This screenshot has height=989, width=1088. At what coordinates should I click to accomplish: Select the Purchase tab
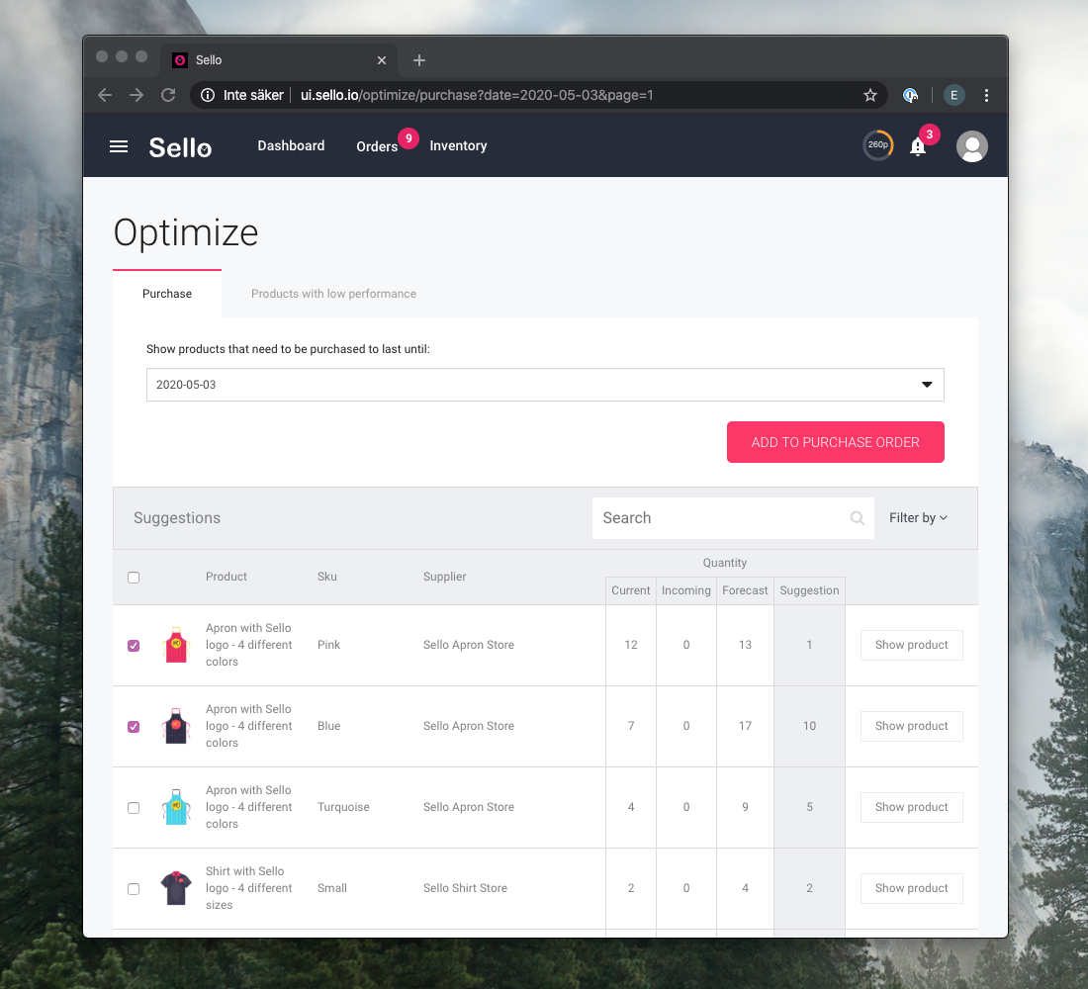pyautogui.click(x=167, y=294)
